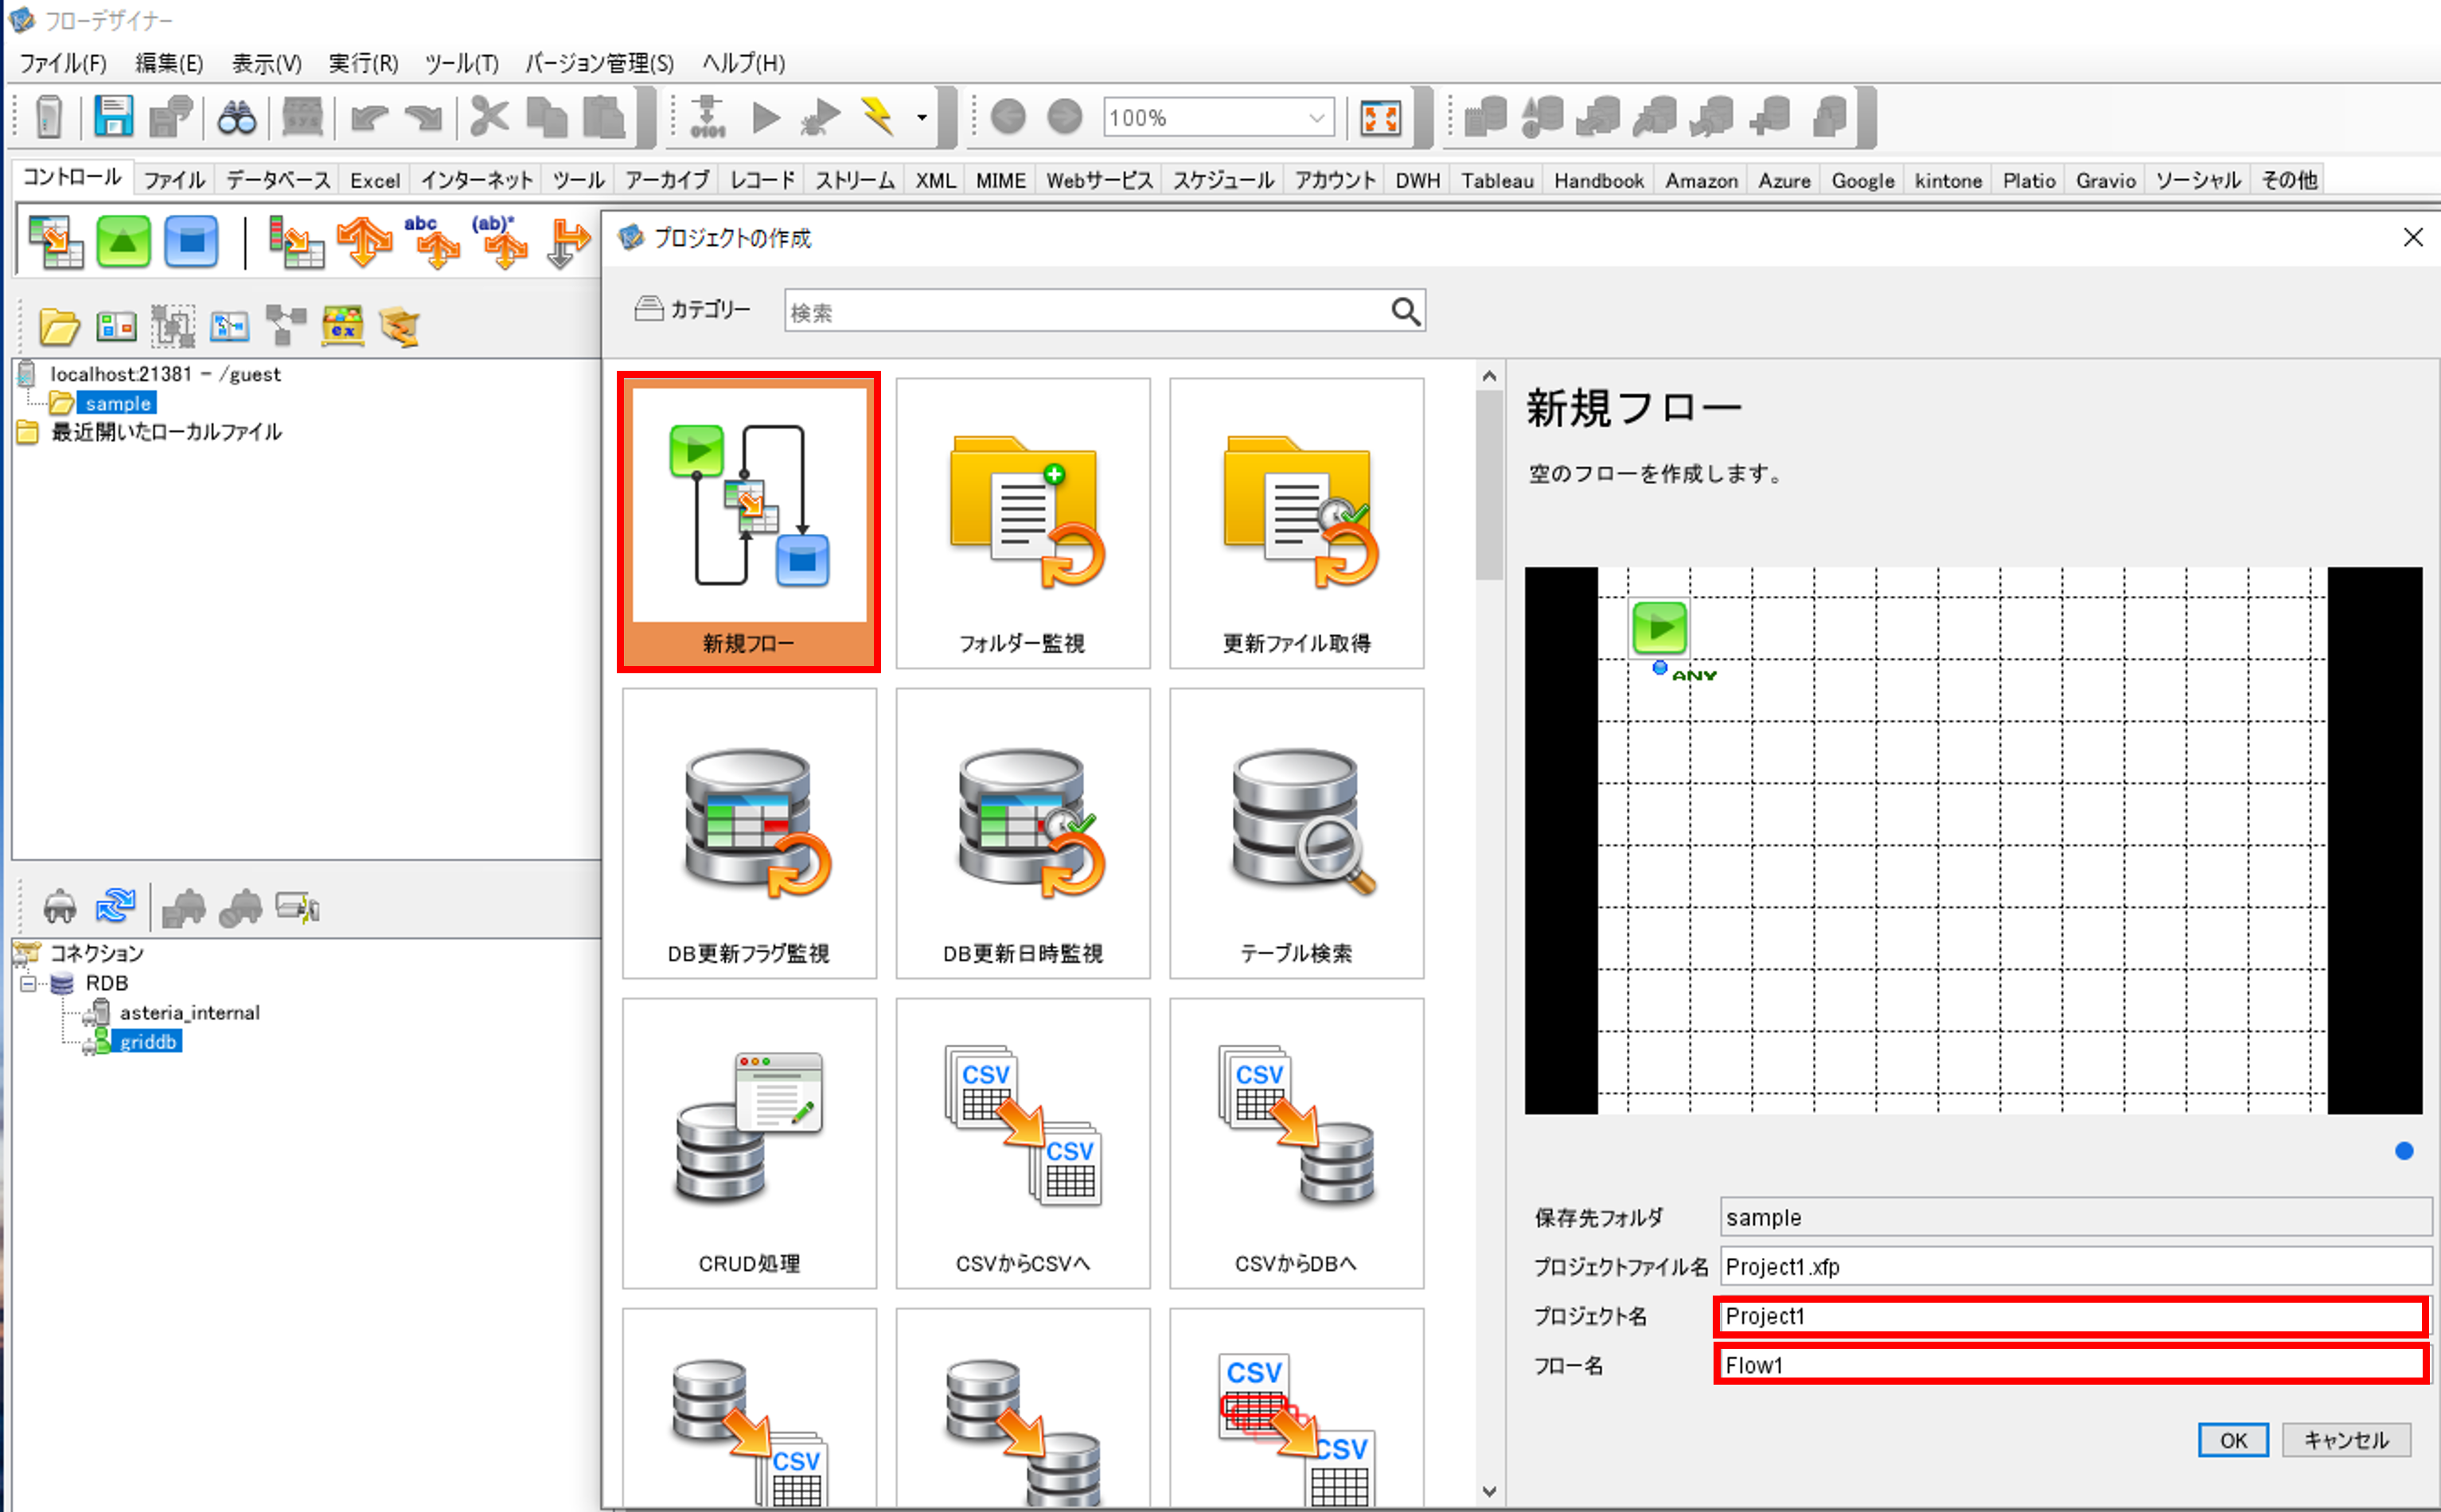The image size is (2441, 1512).
Task: Click the magnifier icon in the search field
Action: pos(1405,312)
